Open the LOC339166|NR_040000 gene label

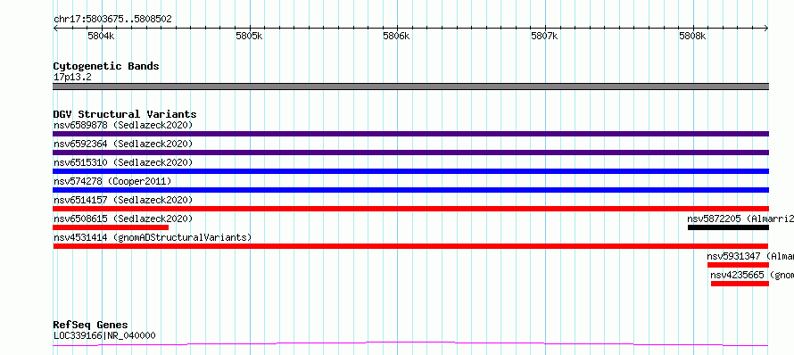[x=104, y=335]
